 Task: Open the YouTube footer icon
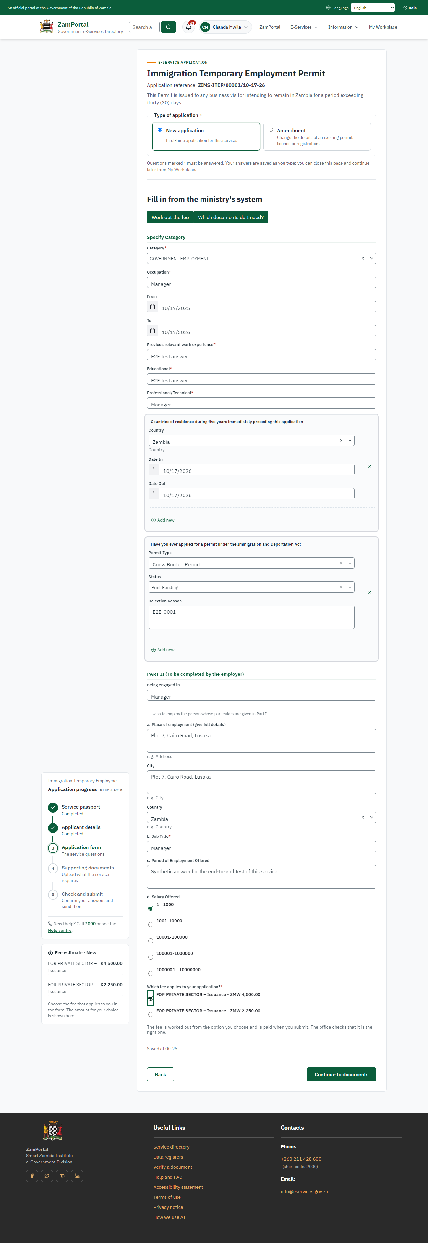[62, 1176]
